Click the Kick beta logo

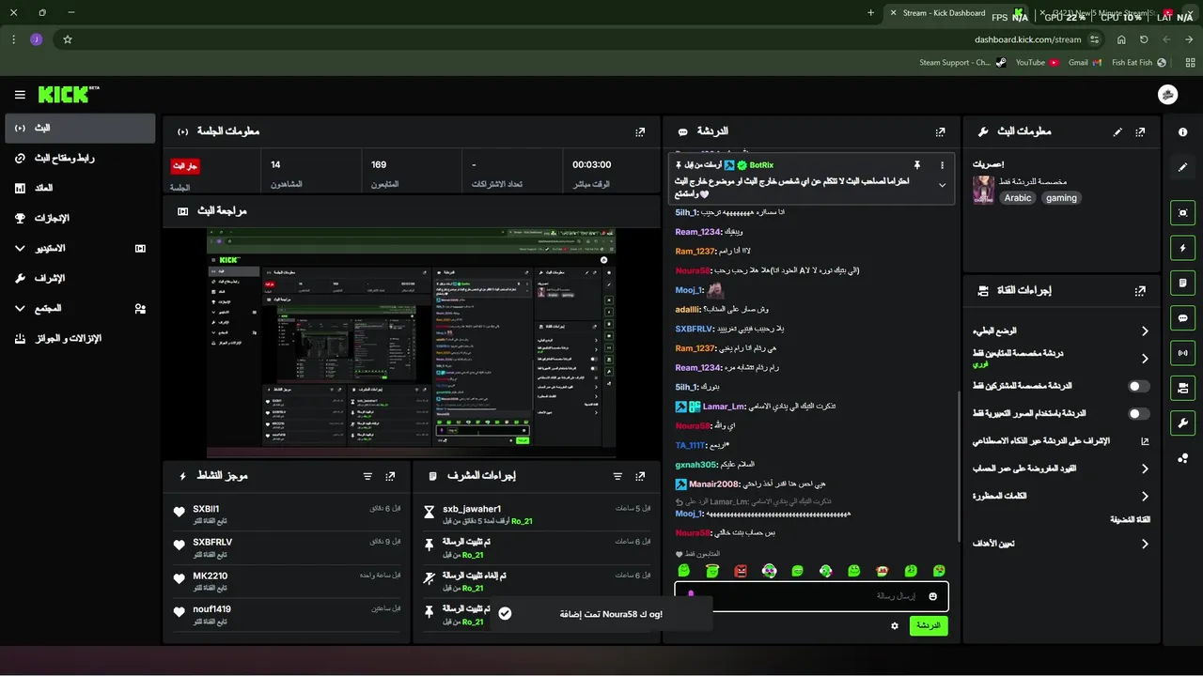coord(69,94)
